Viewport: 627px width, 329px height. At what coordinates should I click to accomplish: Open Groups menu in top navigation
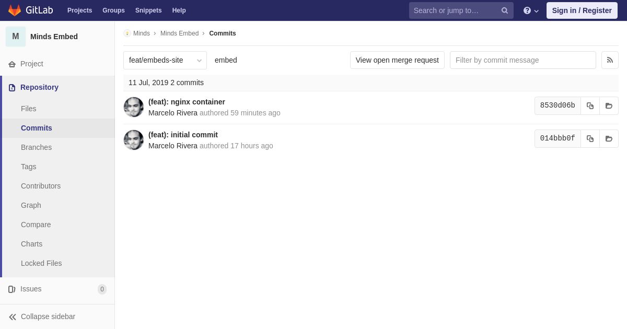click(x=113, y=10)
